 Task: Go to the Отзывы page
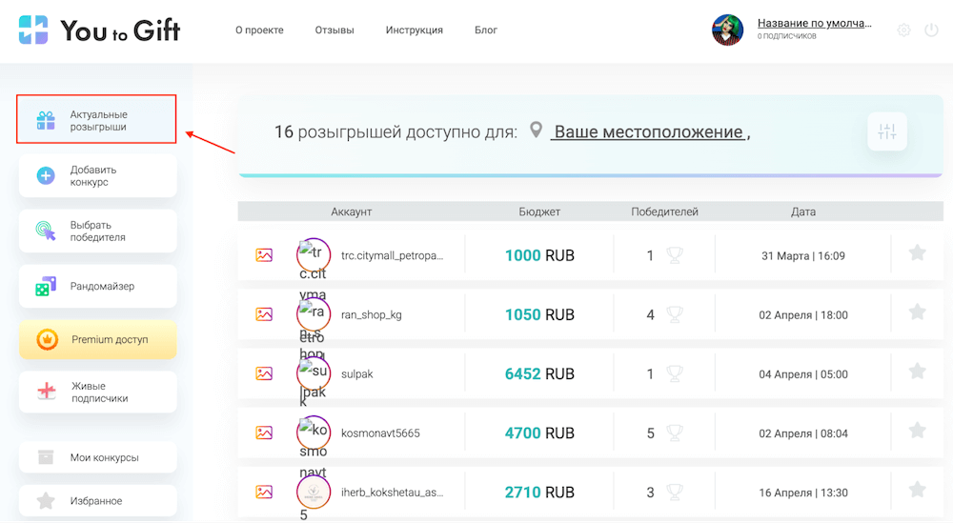pyautogui.click(x=335, y=30)
